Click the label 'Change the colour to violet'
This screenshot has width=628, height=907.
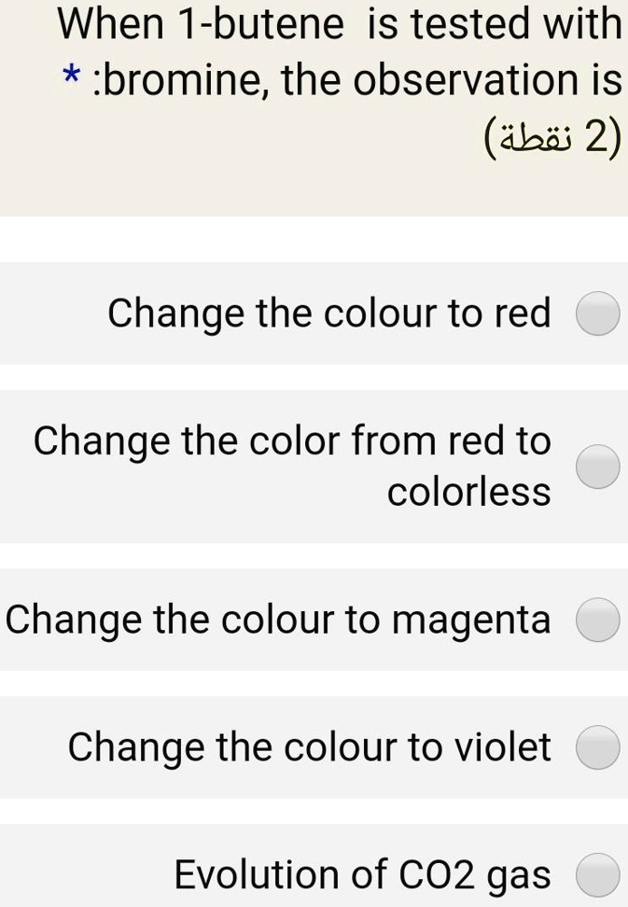tap(308, 747)
